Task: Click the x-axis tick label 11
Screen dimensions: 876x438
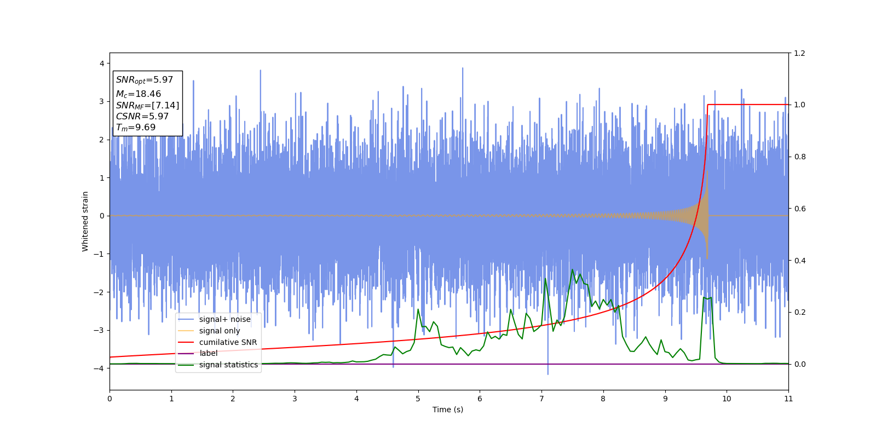Action: (788, 399)
